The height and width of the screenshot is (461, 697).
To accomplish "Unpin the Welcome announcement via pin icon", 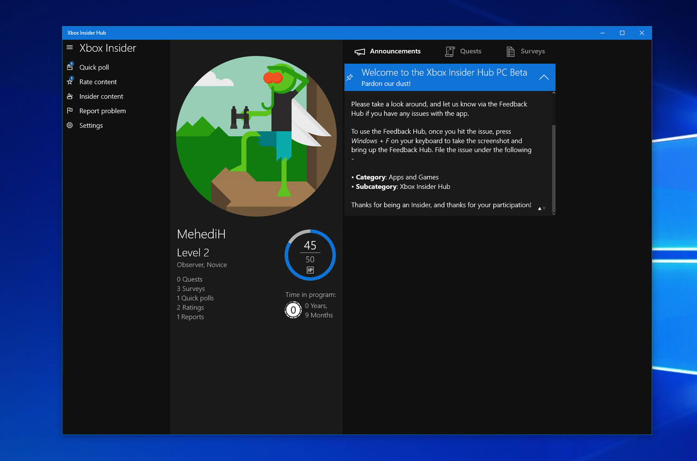I will coord(350,77).
